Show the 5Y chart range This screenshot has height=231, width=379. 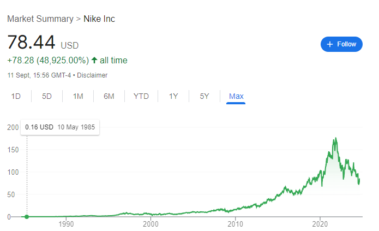204,97
